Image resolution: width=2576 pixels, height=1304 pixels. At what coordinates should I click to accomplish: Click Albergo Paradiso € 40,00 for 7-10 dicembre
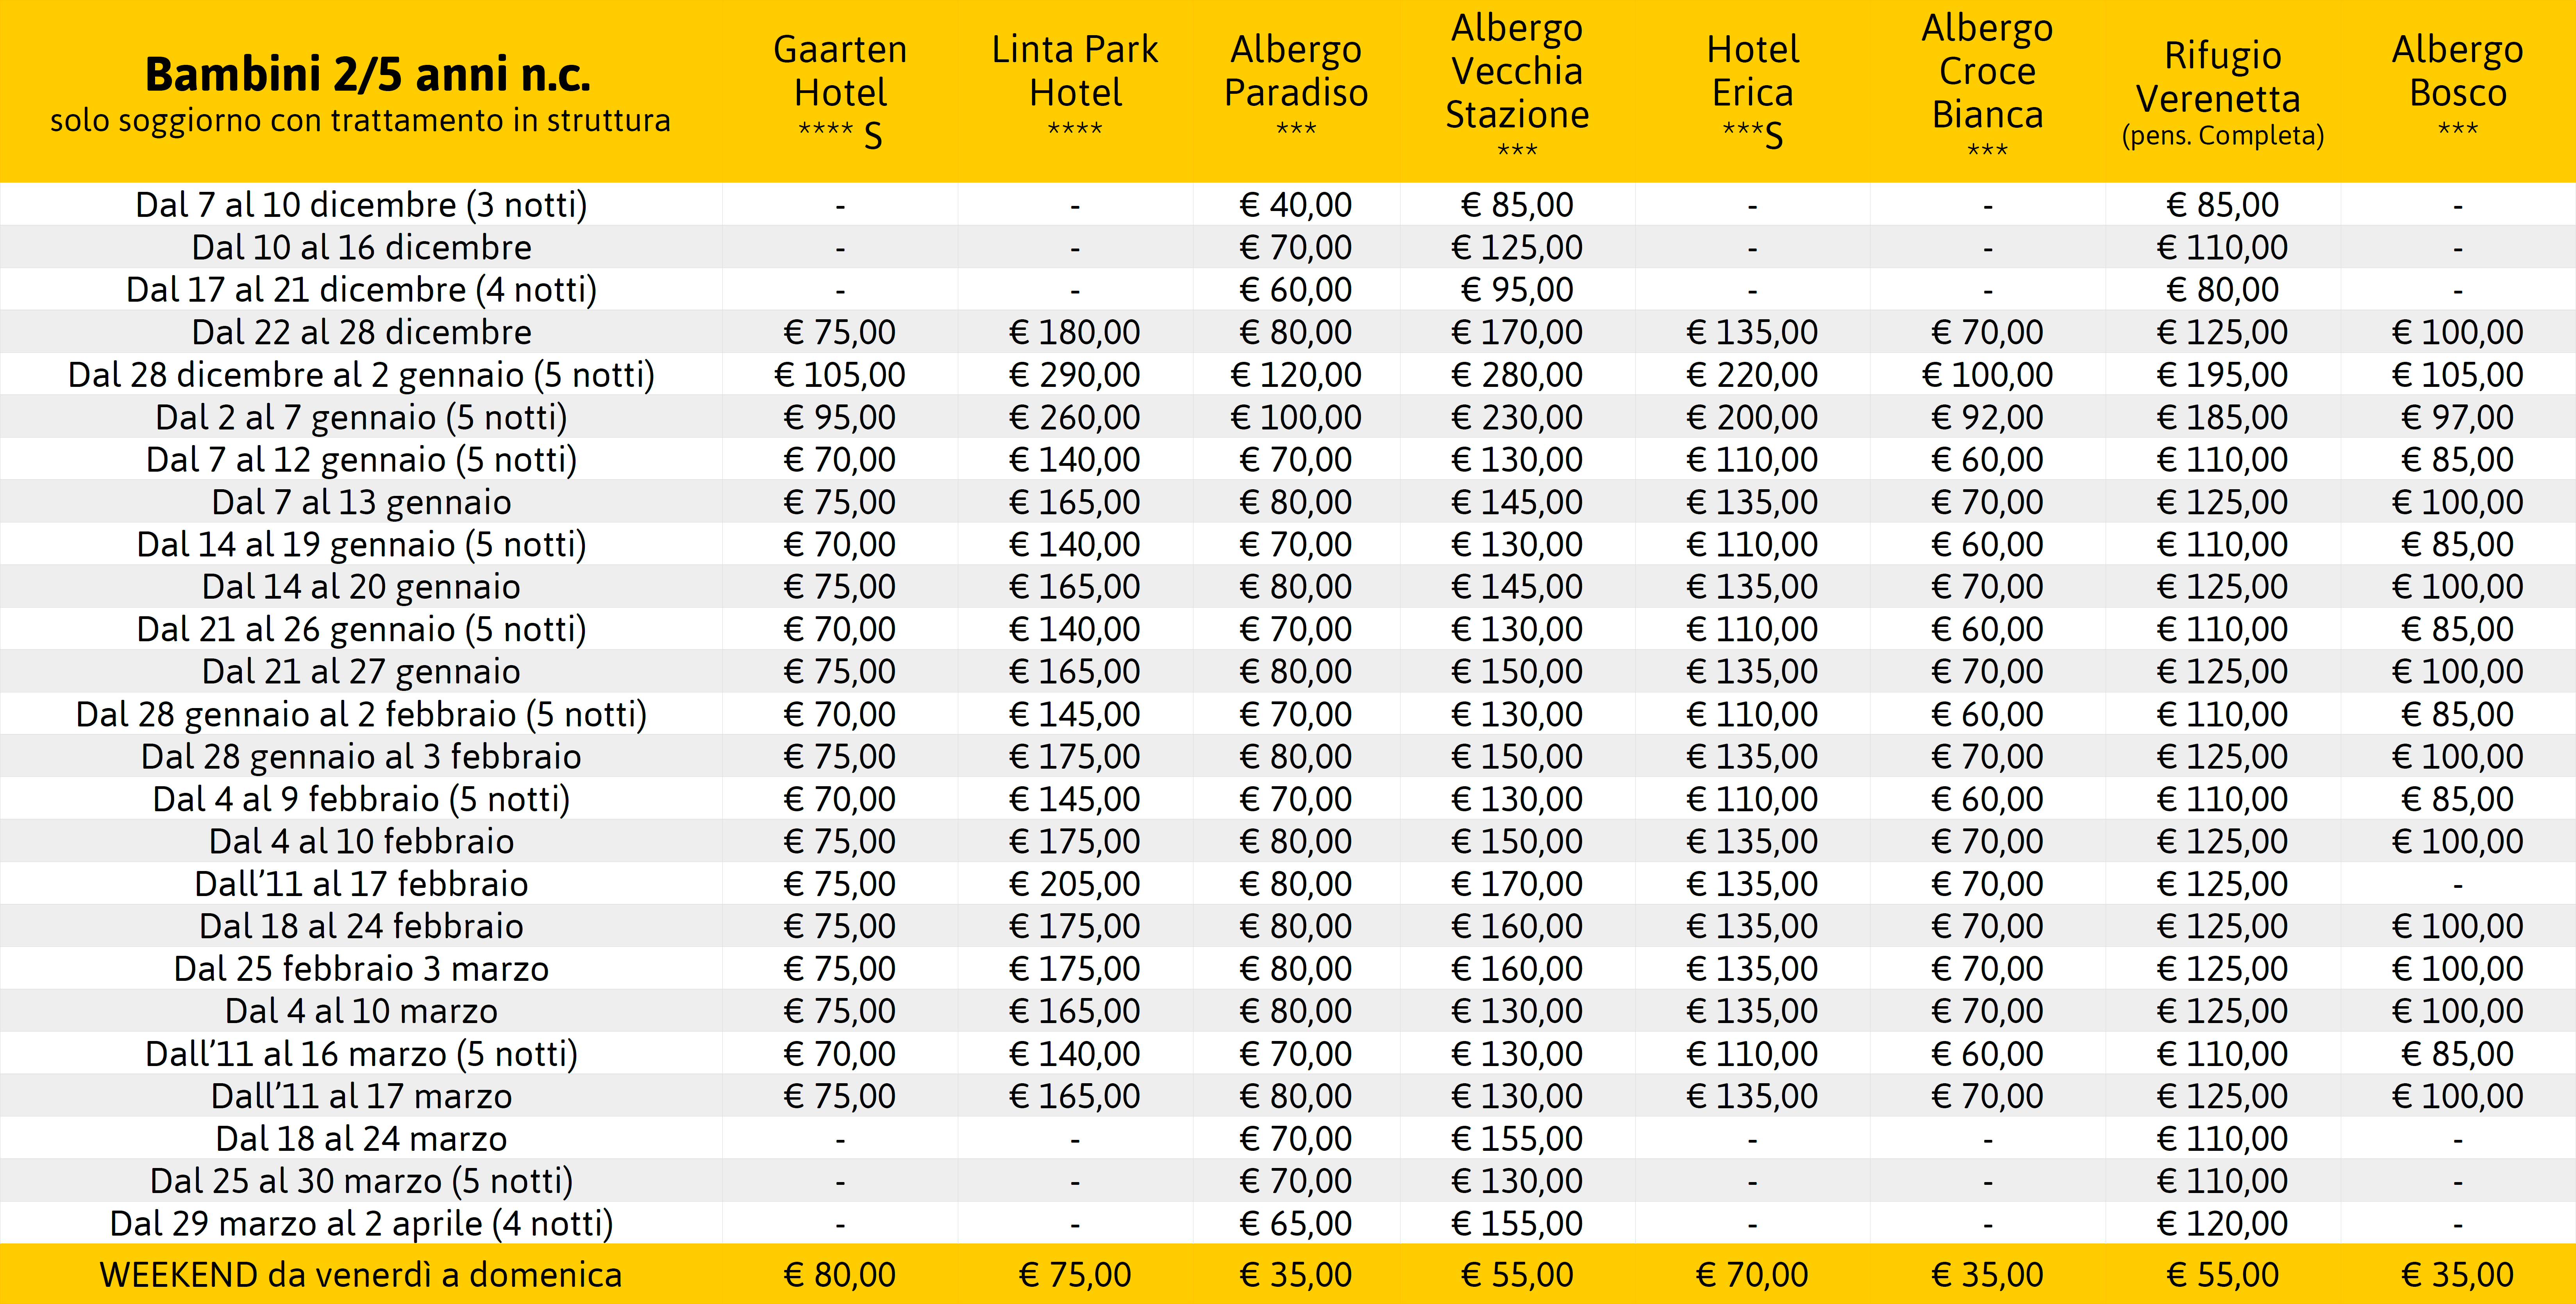point(1296,205)
